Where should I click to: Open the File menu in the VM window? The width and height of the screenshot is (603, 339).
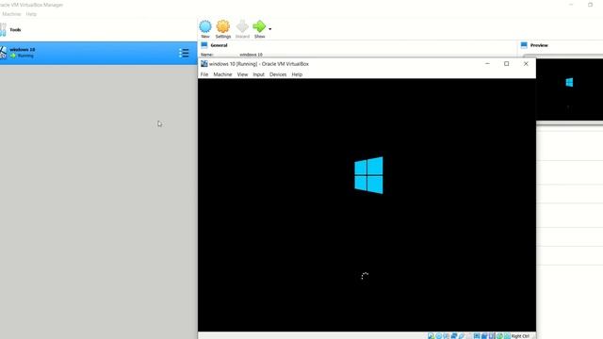click(x=204, y=74)
